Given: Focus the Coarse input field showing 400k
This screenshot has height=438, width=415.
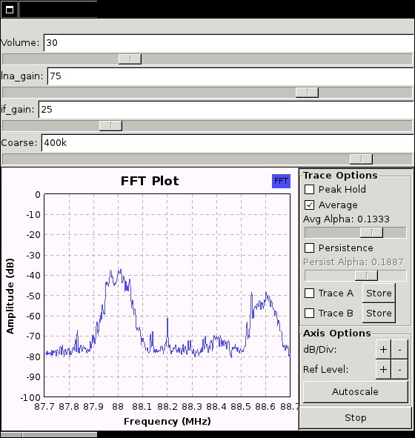Looking at the screenshot, I should tap(228, 143).
